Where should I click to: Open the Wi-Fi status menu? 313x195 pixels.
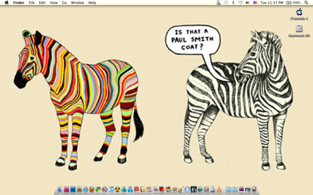click(240, 2)
